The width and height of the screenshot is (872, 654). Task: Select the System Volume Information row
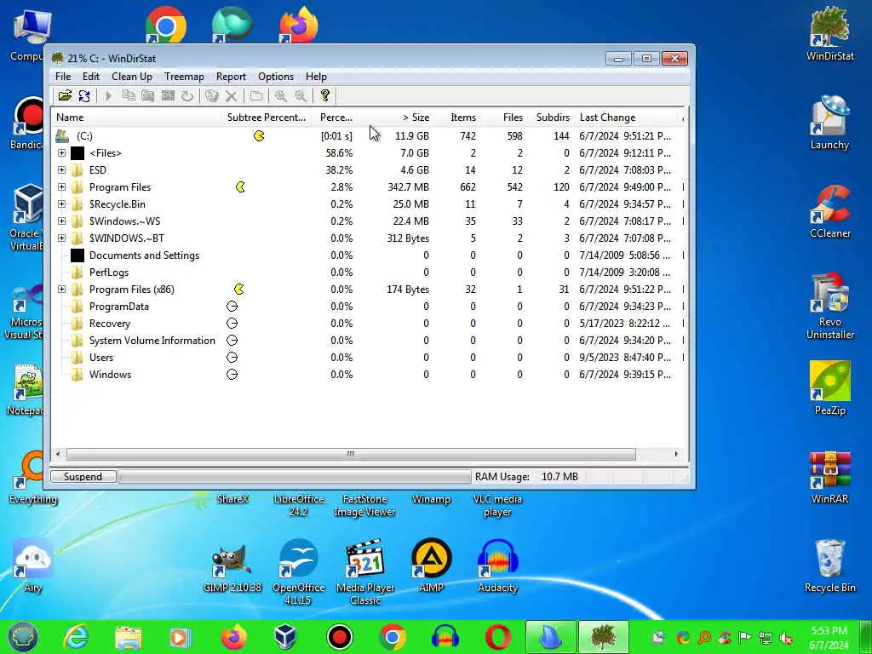pos(367,341)
